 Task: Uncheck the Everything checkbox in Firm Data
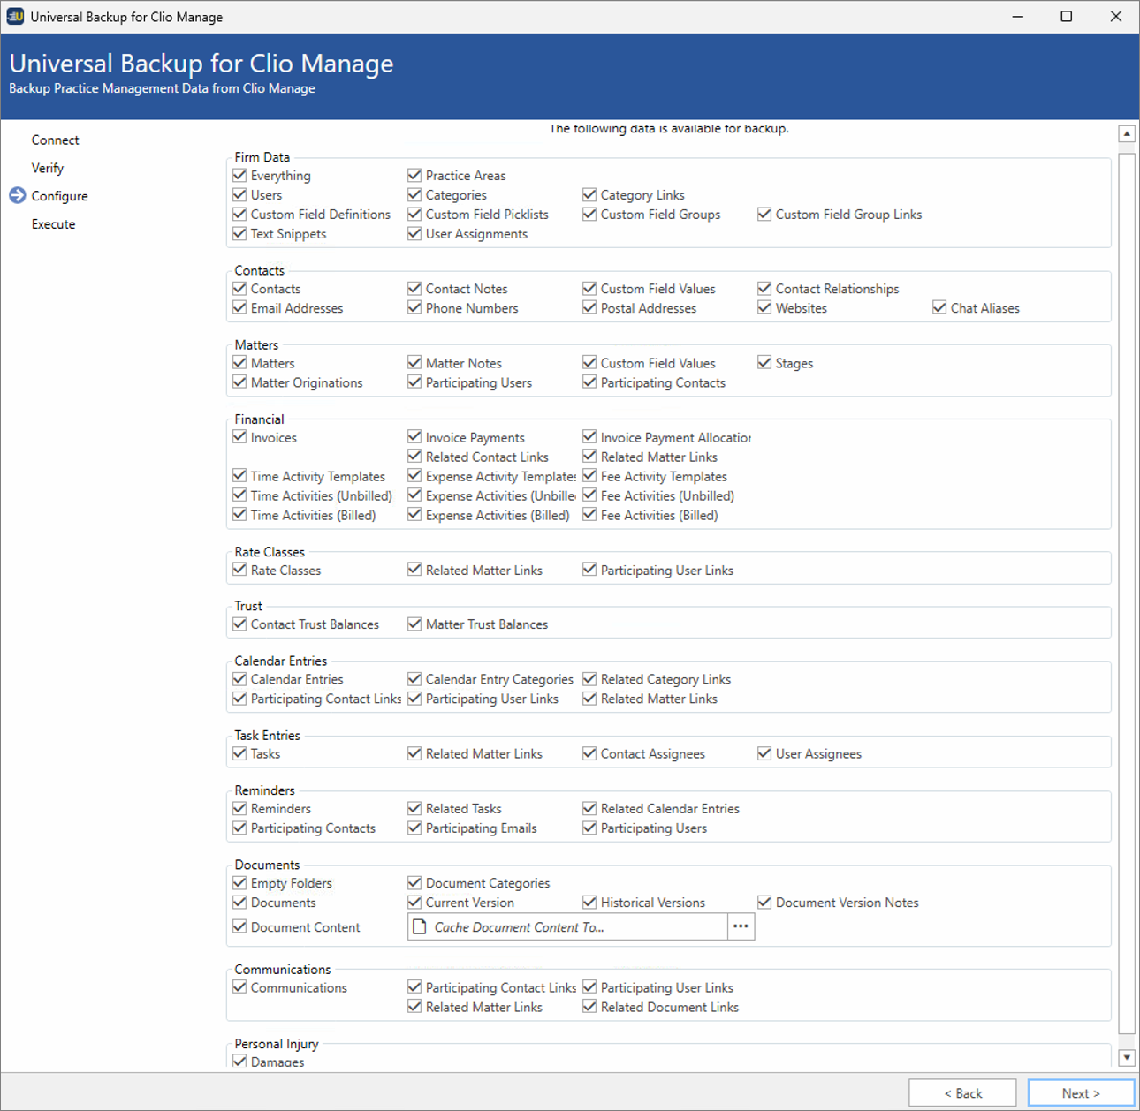tap(239, 175)
